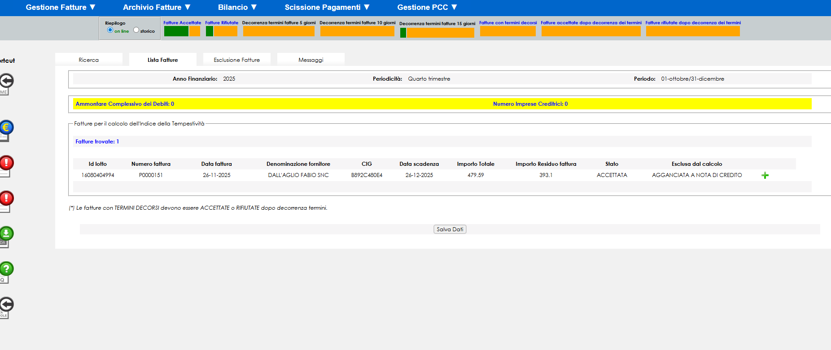Open the 'Fatture con termini decorsi' link
Viewport: 831px width, 350px height.
click(507, 22)
